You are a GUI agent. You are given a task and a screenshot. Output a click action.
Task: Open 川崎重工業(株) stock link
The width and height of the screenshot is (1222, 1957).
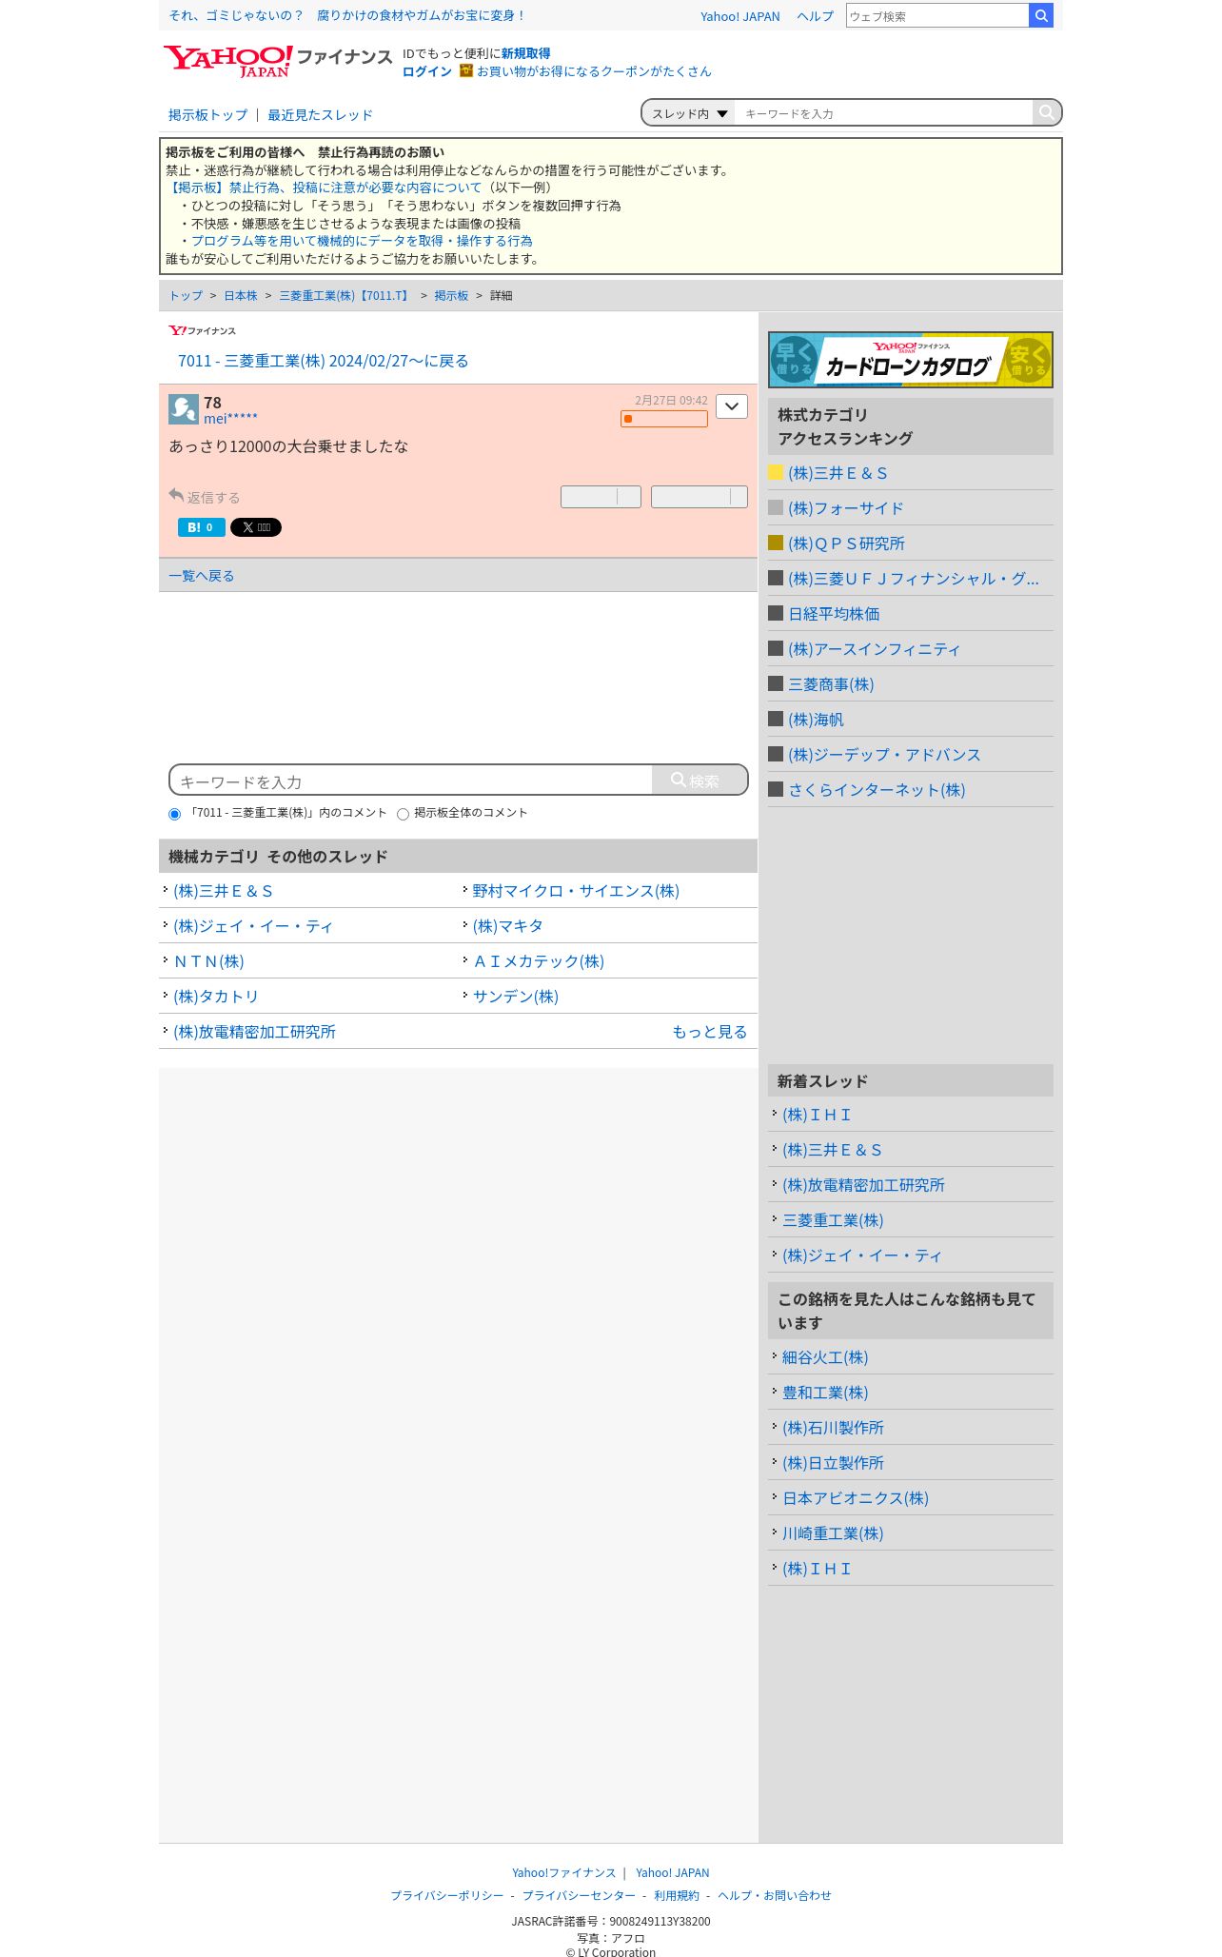(x=833, y=1533)
